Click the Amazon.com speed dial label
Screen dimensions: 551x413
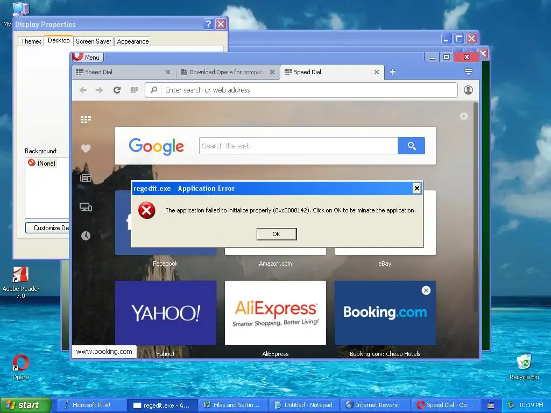click(x=275, y=264)
